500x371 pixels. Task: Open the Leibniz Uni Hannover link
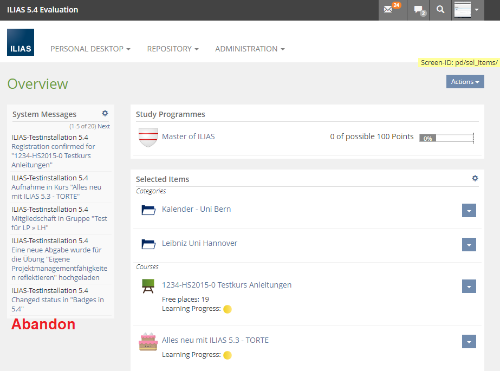(x=199, y=243)
